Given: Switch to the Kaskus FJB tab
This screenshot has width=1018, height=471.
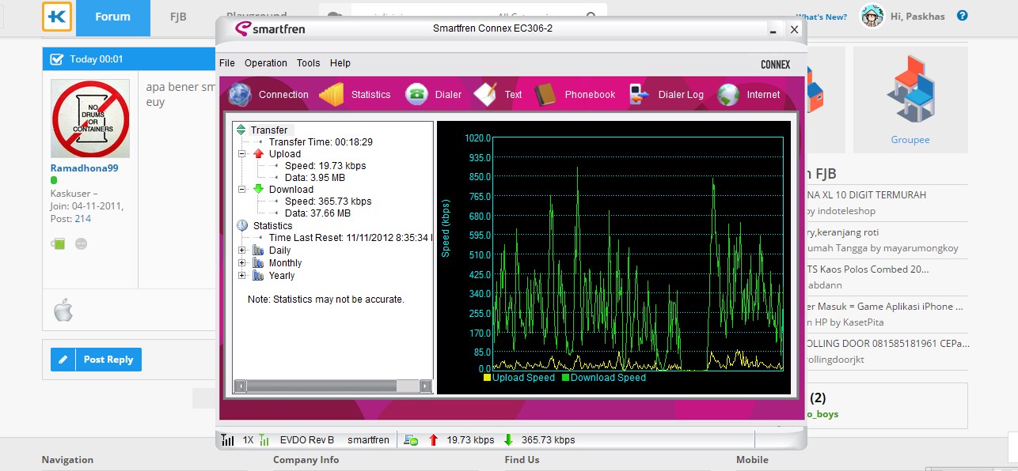Looking at the screenshot, I should 178,17.
